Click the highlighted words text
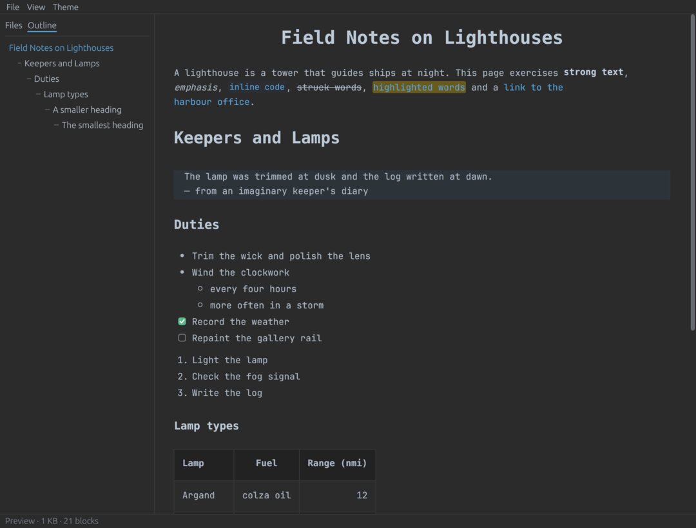696x528 pixels. point(419,88)
